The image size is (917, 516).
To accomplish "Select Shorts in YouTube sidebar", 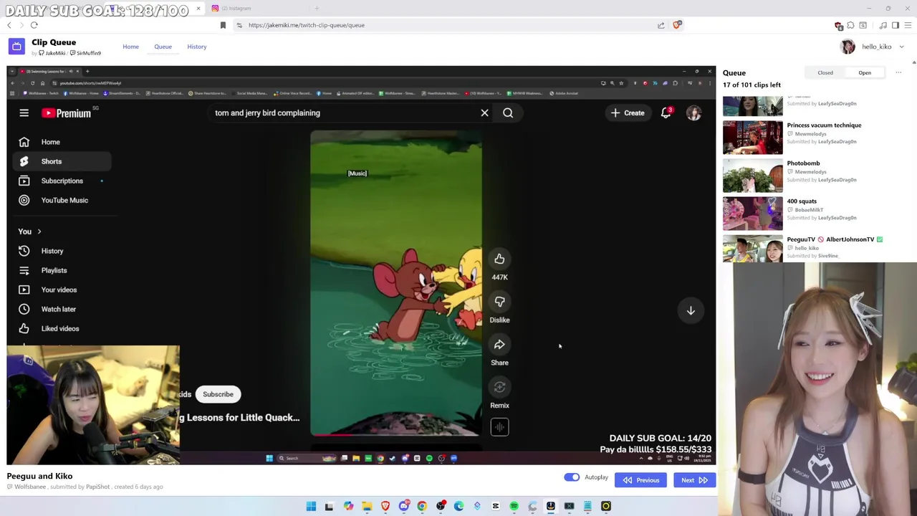I will point(62,161).
